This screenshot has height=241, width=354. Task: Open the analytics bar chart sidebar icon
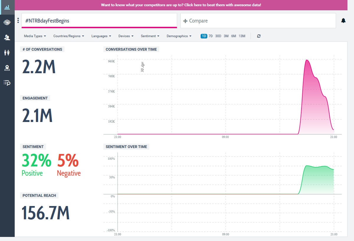[x=7, y=7]
